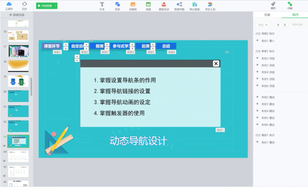Open the 课堂活动 classroom activity tool
308x187 pixels.
[x=164, y=6]
